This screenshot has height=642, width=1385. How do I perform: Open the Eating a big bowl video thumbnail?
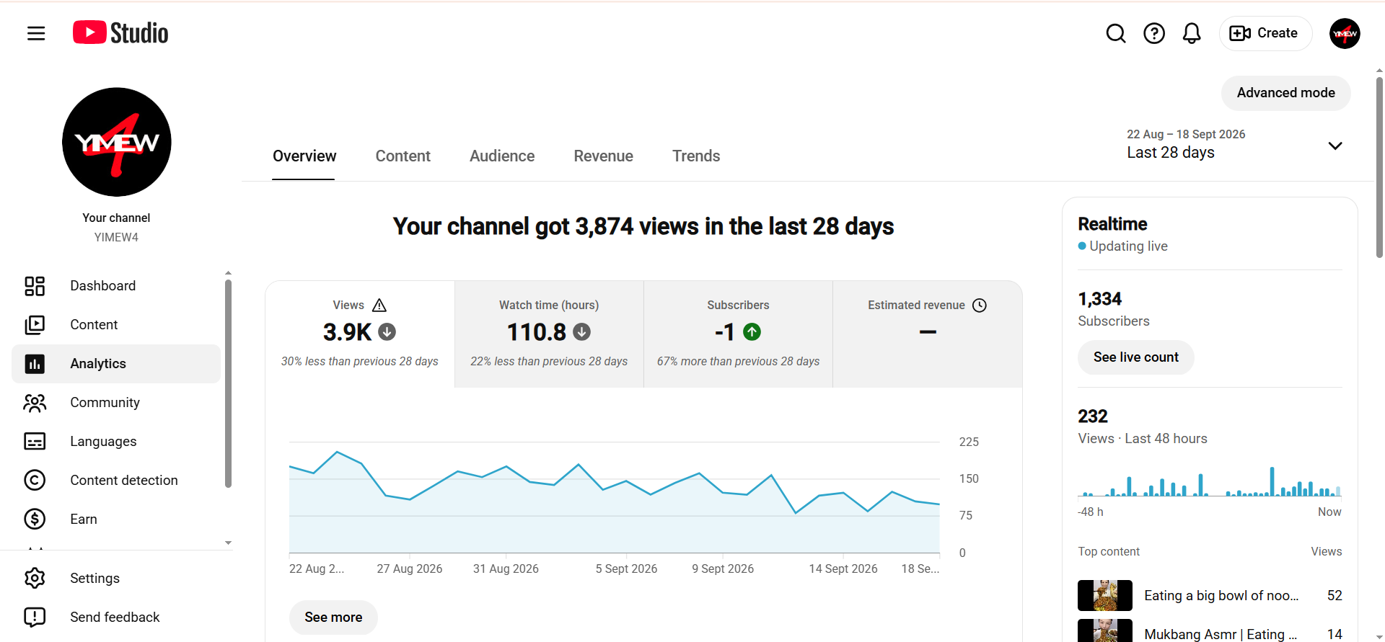coord(1104,596)
